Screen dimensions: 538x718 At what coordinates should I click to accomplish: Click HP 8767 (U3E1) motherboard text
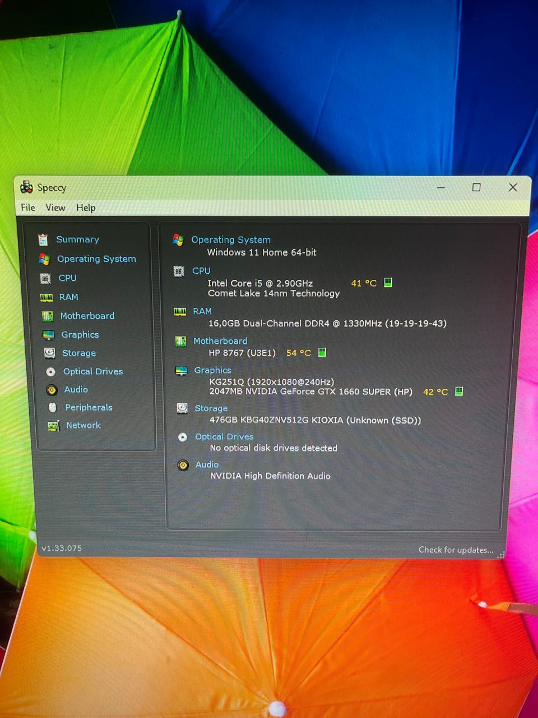tap(242, 353)
